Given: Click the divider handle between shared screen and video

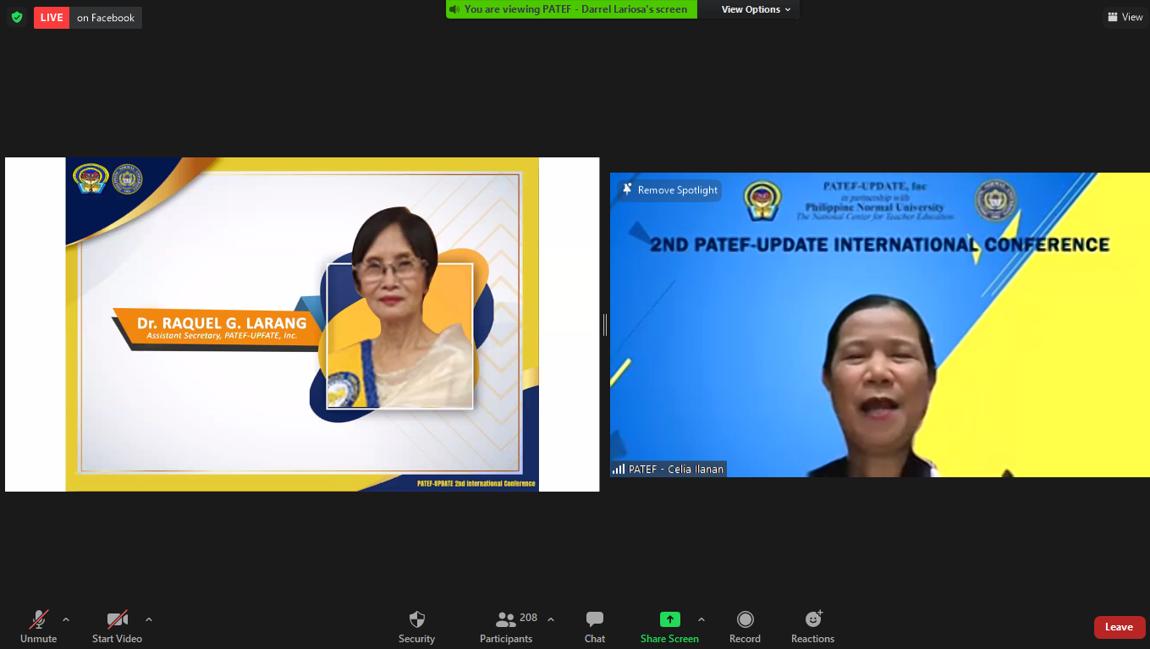Looking at the screenshot, I should (x=604, y=324).
